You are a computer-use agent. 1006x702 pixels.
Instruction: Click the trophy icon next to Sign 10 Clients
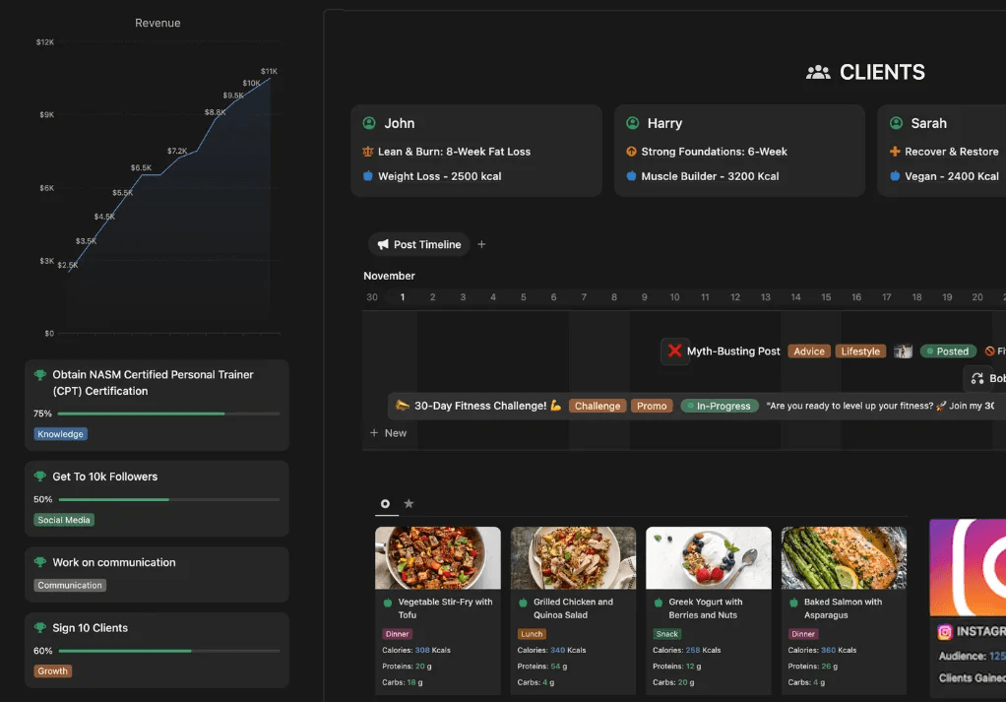coord(39,627)
